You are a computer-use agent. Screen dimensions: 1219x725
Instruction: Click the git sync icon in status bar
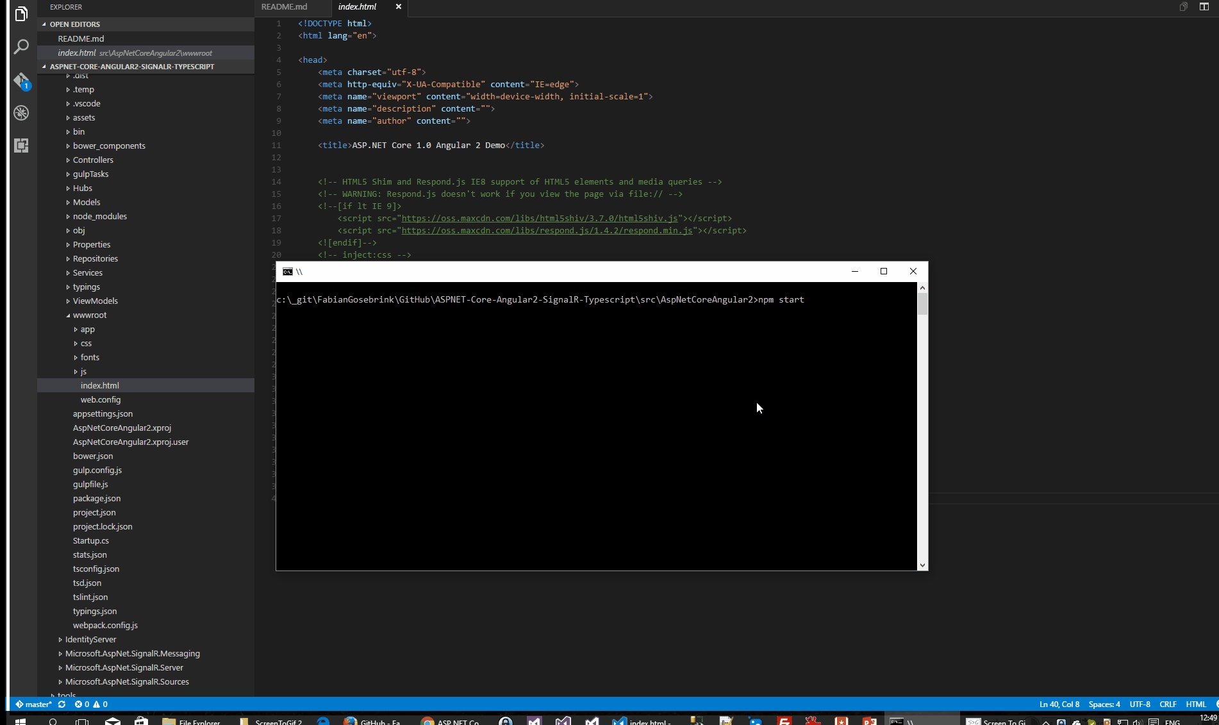coord(62,704)
